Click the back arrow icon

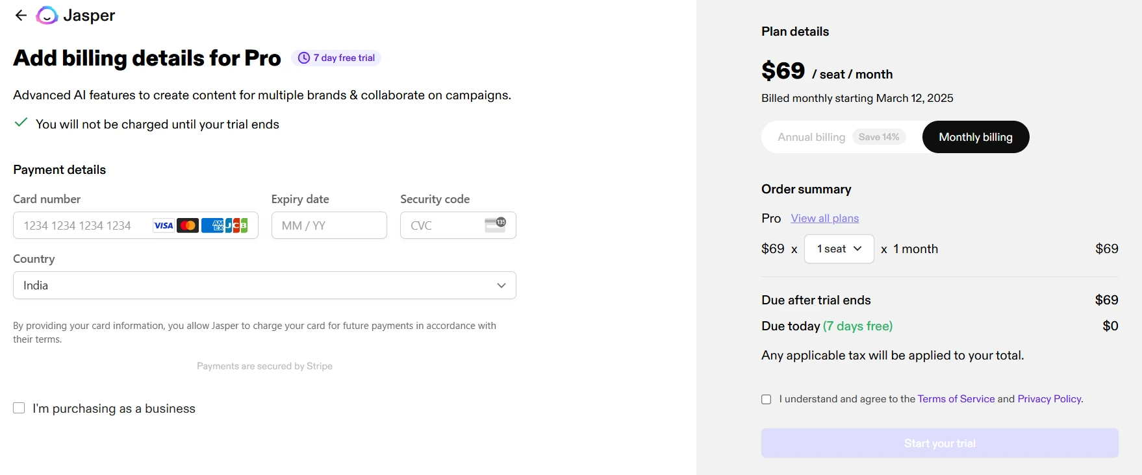21,15
